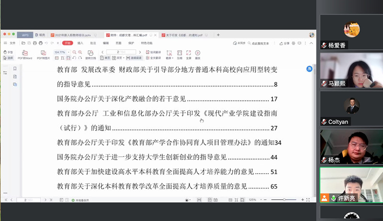The height and width of the screenshot is (221, 383).
Task: Click the 压缩 compress icon
Action: click(180, 54)
